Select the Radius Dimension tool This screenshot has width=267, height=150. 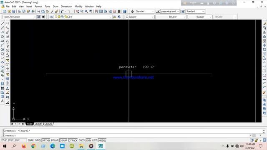(8, 42)
